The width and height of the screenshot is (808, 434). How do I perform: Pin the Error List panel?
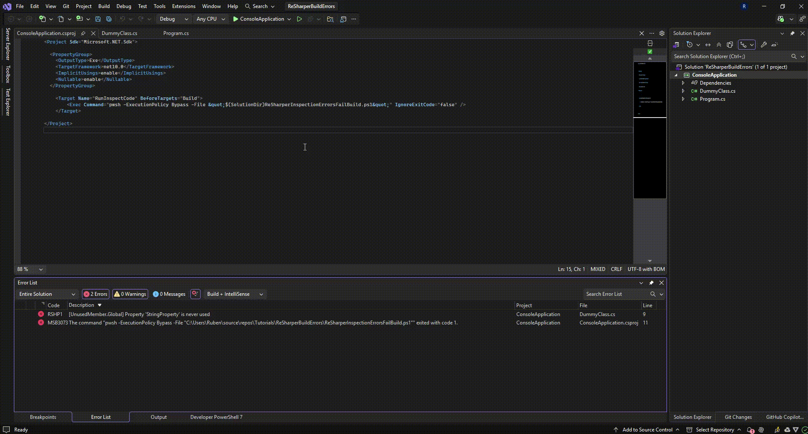pyautogui.click(x=651, y=283)
